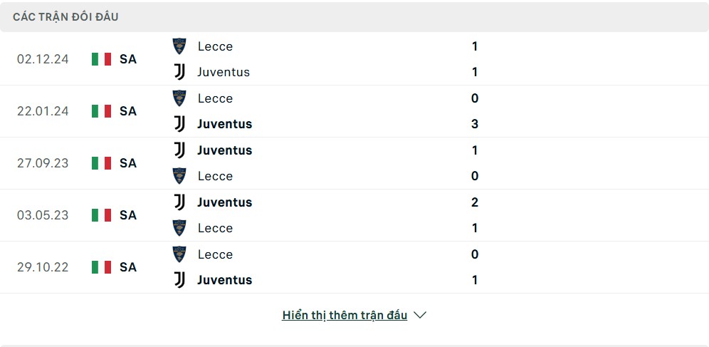Open the 03.05.23 match date
Screen dimensions: 709x347
click(43, 215)
